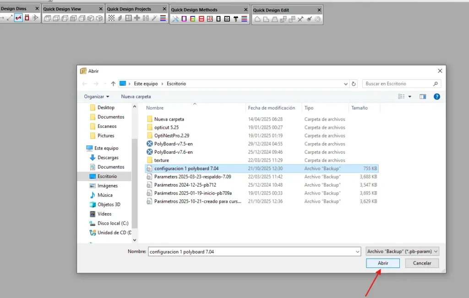
Task: Go up one folder level with the arrow
Action: point(113,84)
